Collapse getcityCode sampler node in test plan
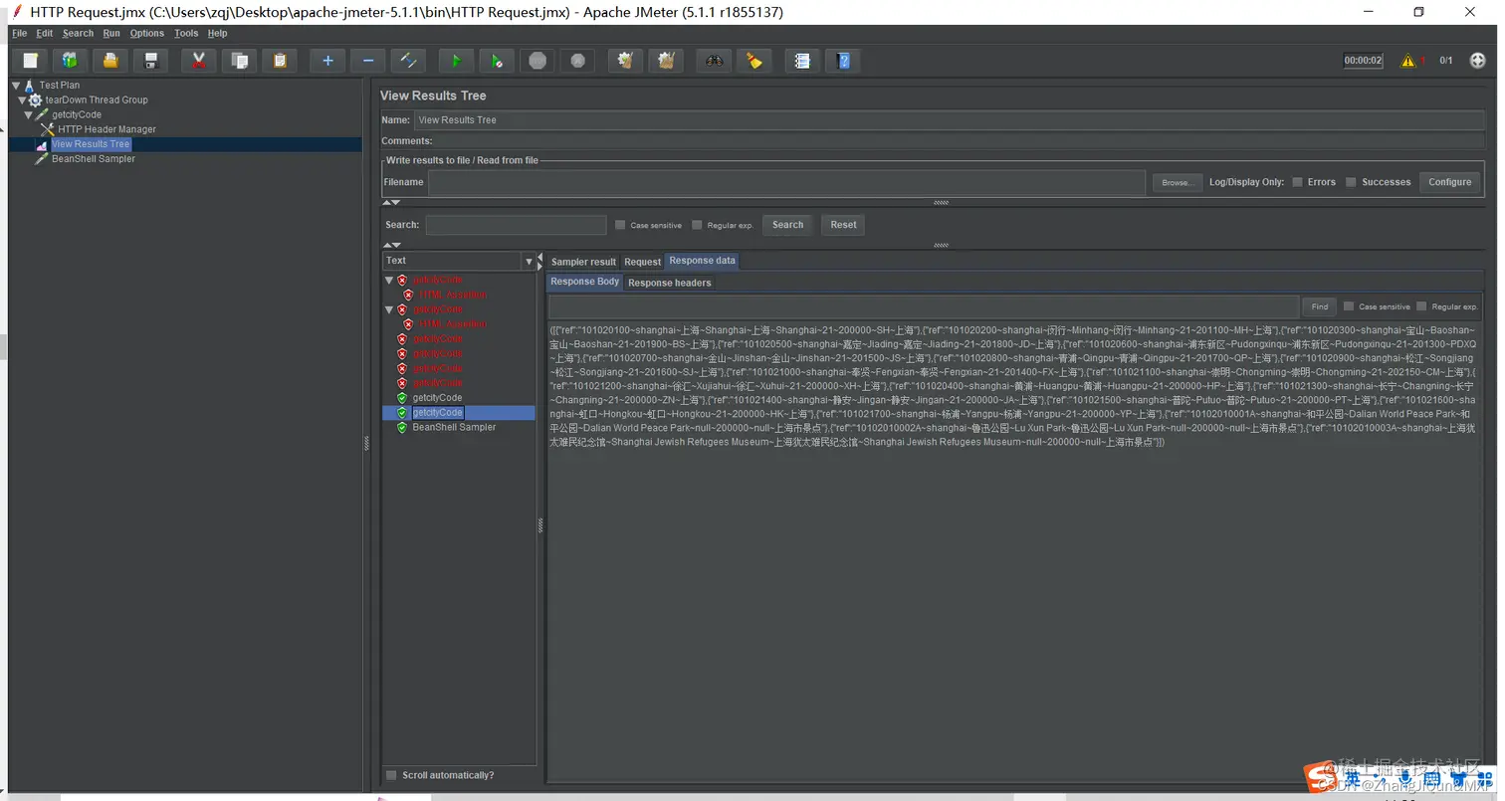The width and height of the screenshot is (1505, 801). tap(28, 114)
